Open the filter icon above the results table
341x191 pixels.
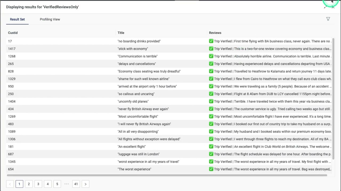[328, 19]
